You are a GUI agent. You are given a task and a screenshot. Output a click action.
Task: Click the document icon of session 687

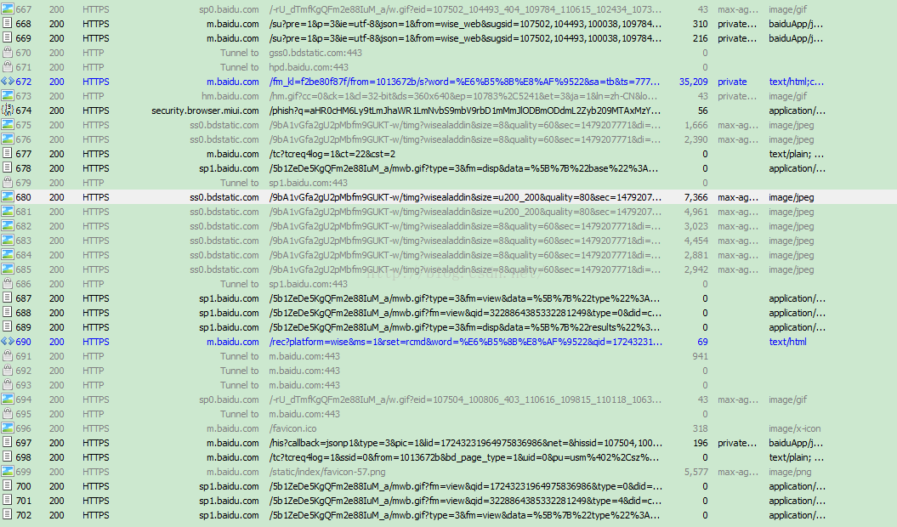point(8,298)
